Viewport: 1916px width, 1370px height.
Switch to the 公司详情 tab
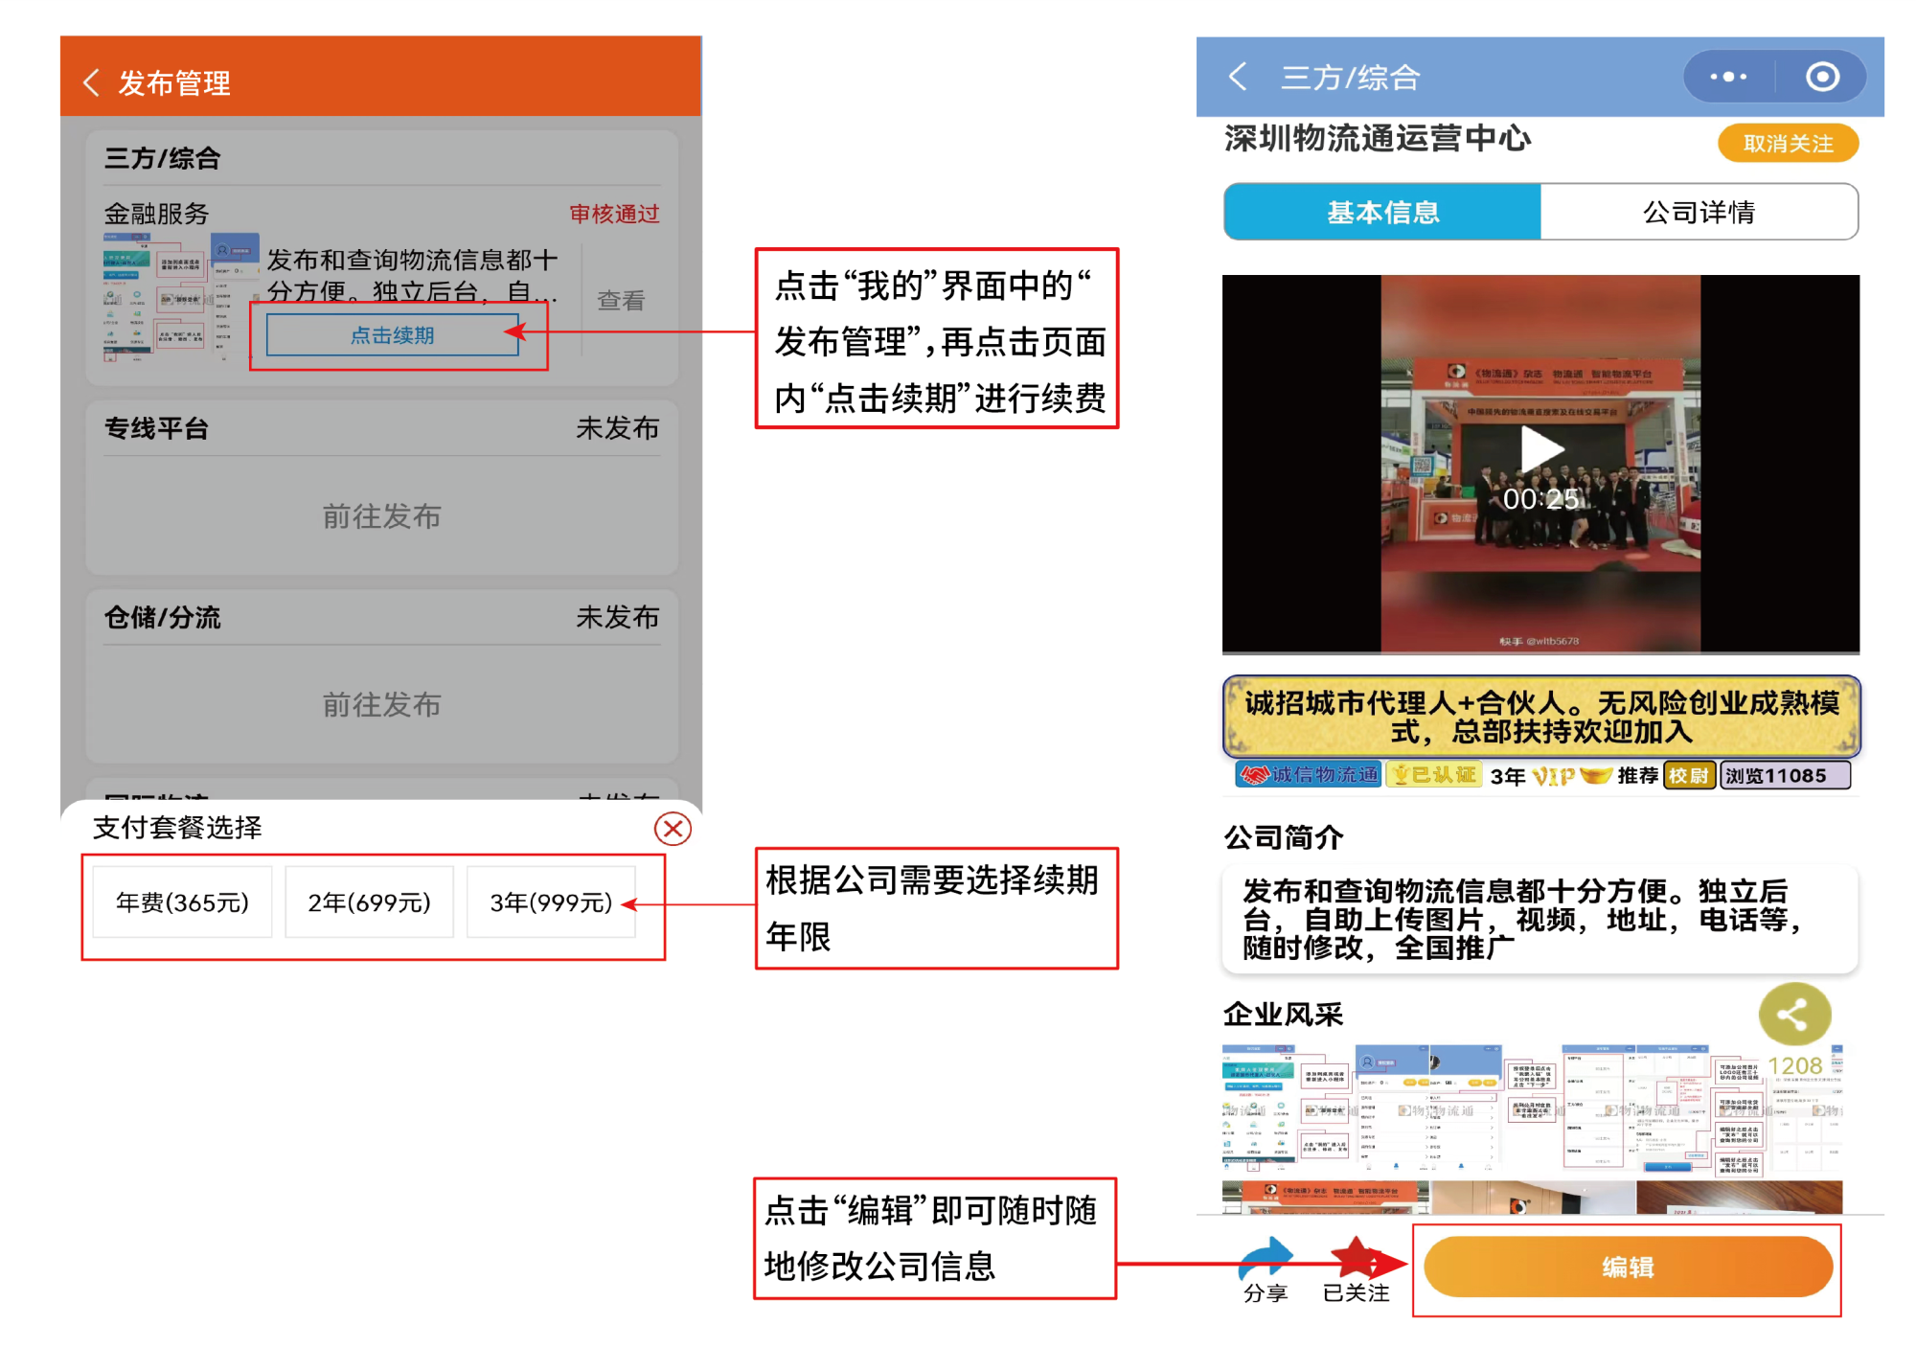[x=1699, y=213]
